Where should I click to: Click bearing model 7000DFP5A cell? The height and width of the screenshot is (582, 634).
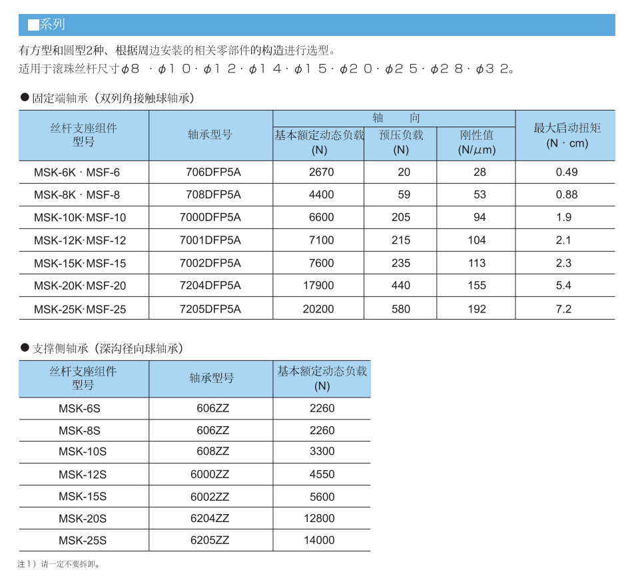pyautogui.click(x=210, y=218)
